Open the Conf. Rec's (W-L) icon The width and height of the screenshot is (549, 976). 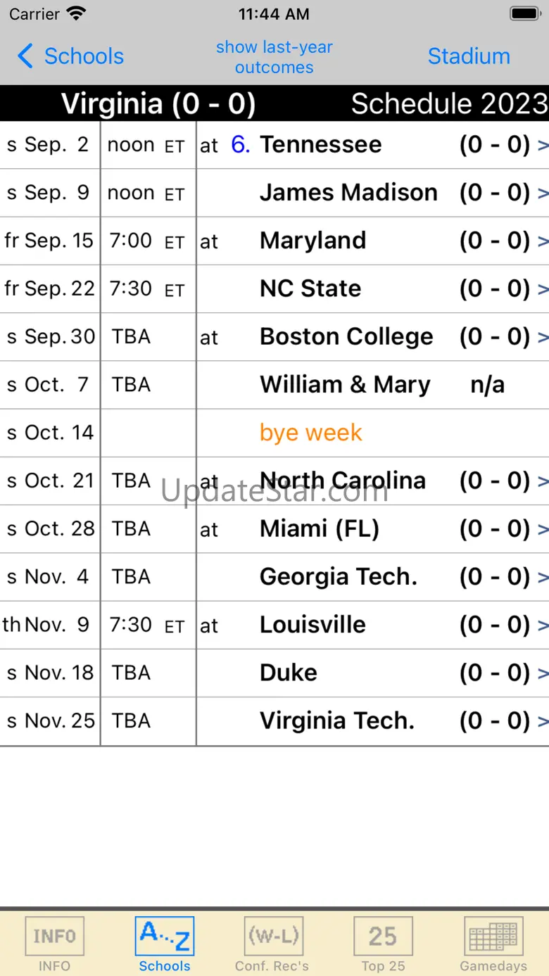[274, 936]
